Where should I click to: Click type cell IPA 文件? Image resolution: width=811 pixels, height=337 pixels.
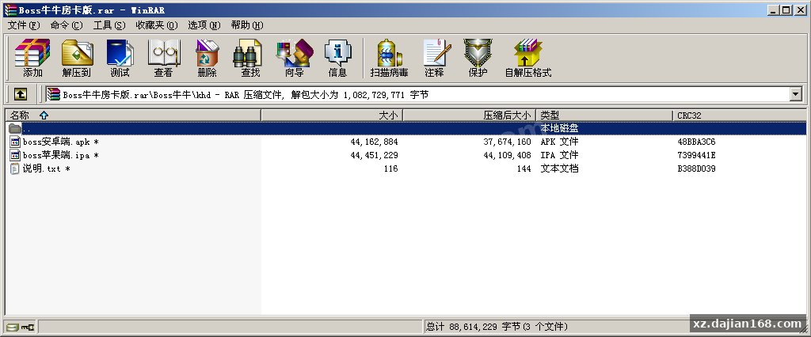[560, 155]
